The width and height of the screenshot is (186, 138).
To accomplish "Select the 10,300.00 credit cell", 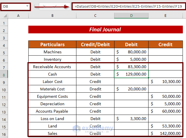I will click(165, 82).
